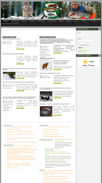Focus the Пароль input field

coord(86,41)
